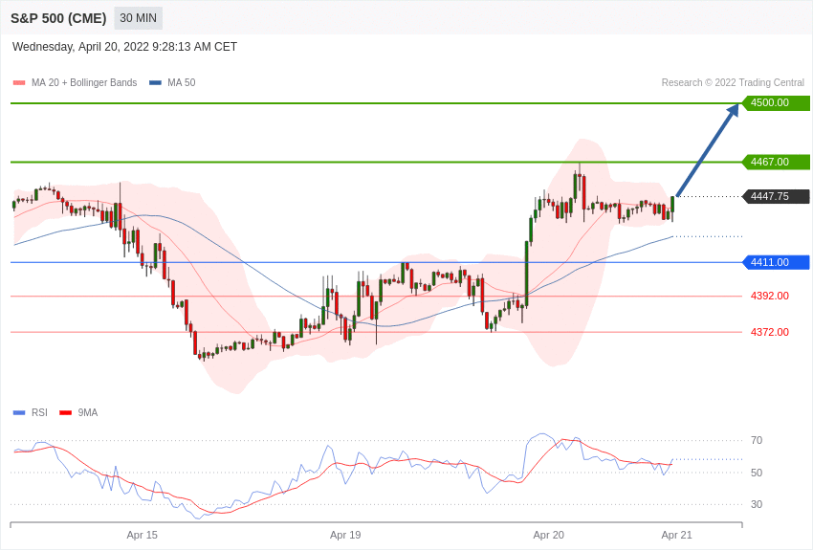Click the '9MA' legend label
Image resolution: width=813 pixels, height=551 pixels.
tap(88, 412)
